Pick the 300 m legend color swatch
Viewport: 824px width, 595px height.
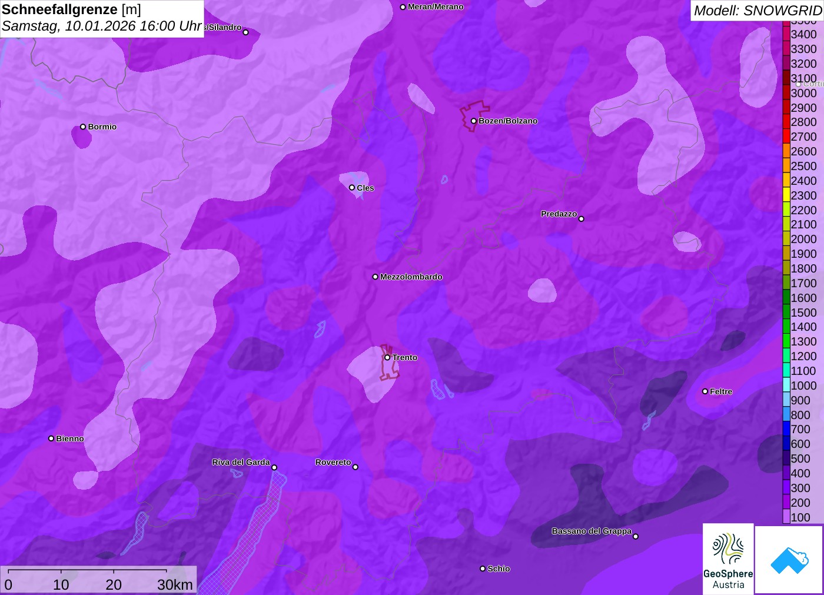point(786,487)
